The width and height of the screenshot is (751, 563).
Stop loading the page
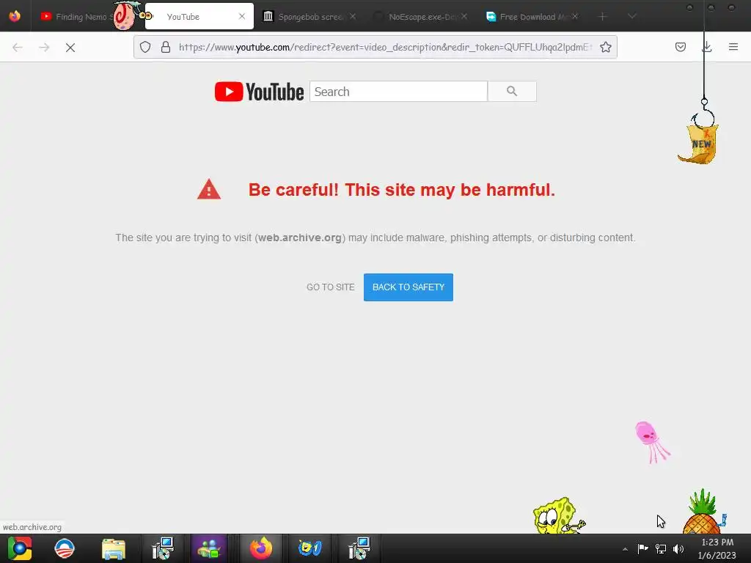[x=70, y=48]
